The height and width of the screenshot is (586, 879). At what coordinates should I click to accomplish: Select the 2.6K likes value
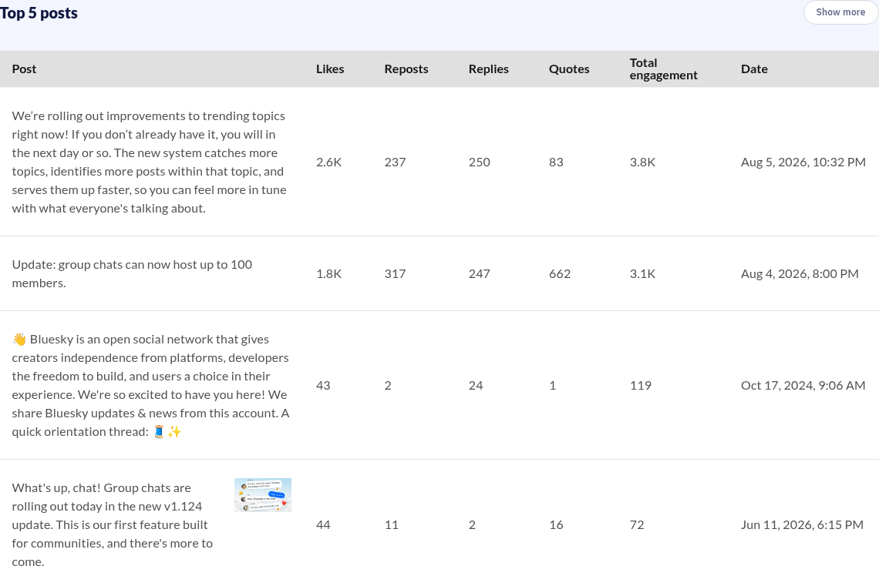[328, 162]
